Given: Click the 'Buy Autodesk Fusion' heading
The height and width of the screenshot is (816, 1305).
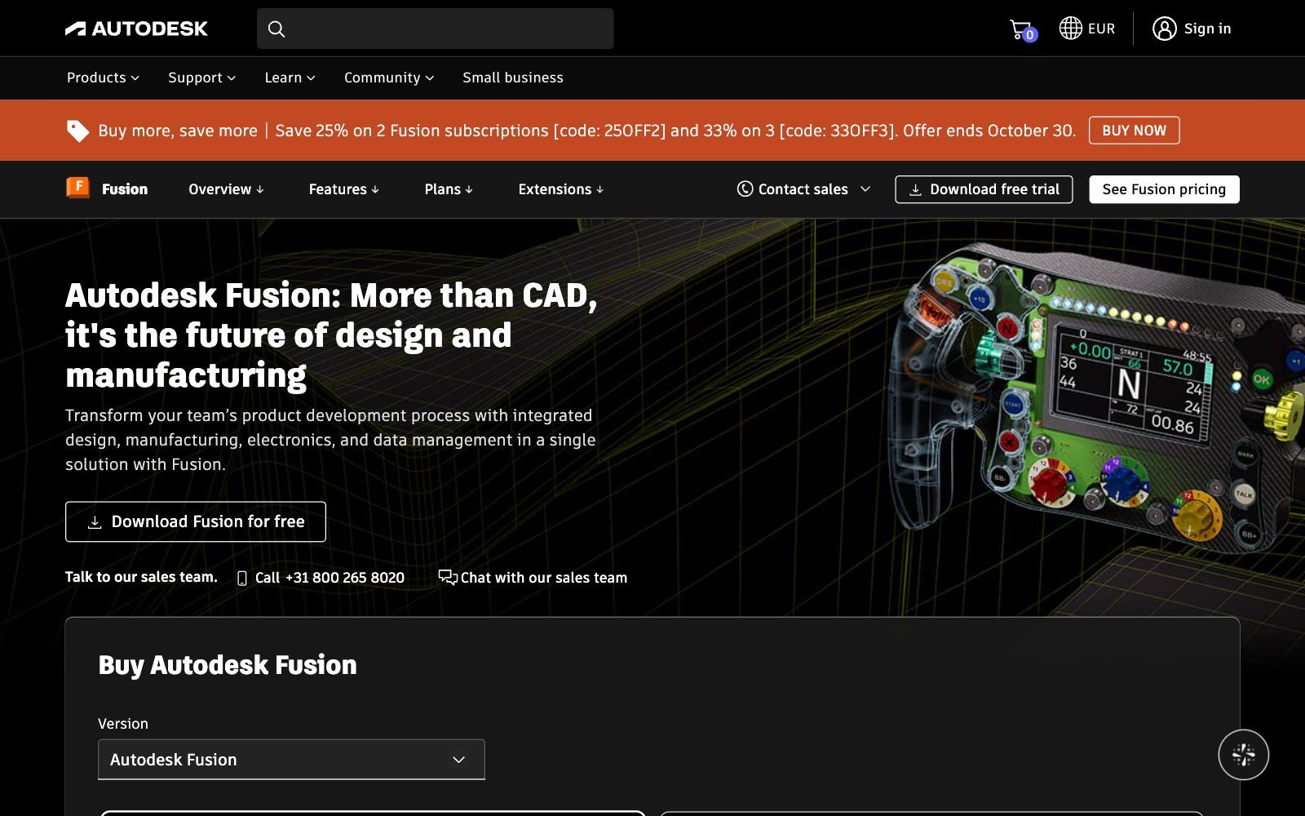Looking at the screenshot, I should pyautogui.click(x=228, y=665).
